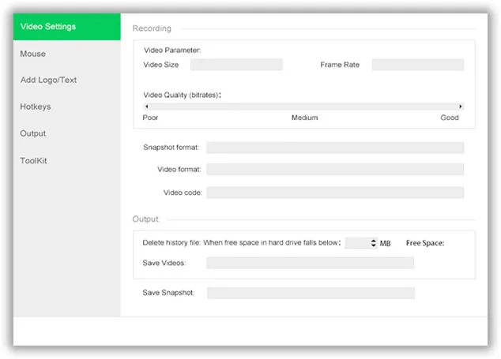Image resolution: width=501 pixels, height=359 pixels.
Task: Click the Video Quality bitrates slider track
Action: coord(303,107)
